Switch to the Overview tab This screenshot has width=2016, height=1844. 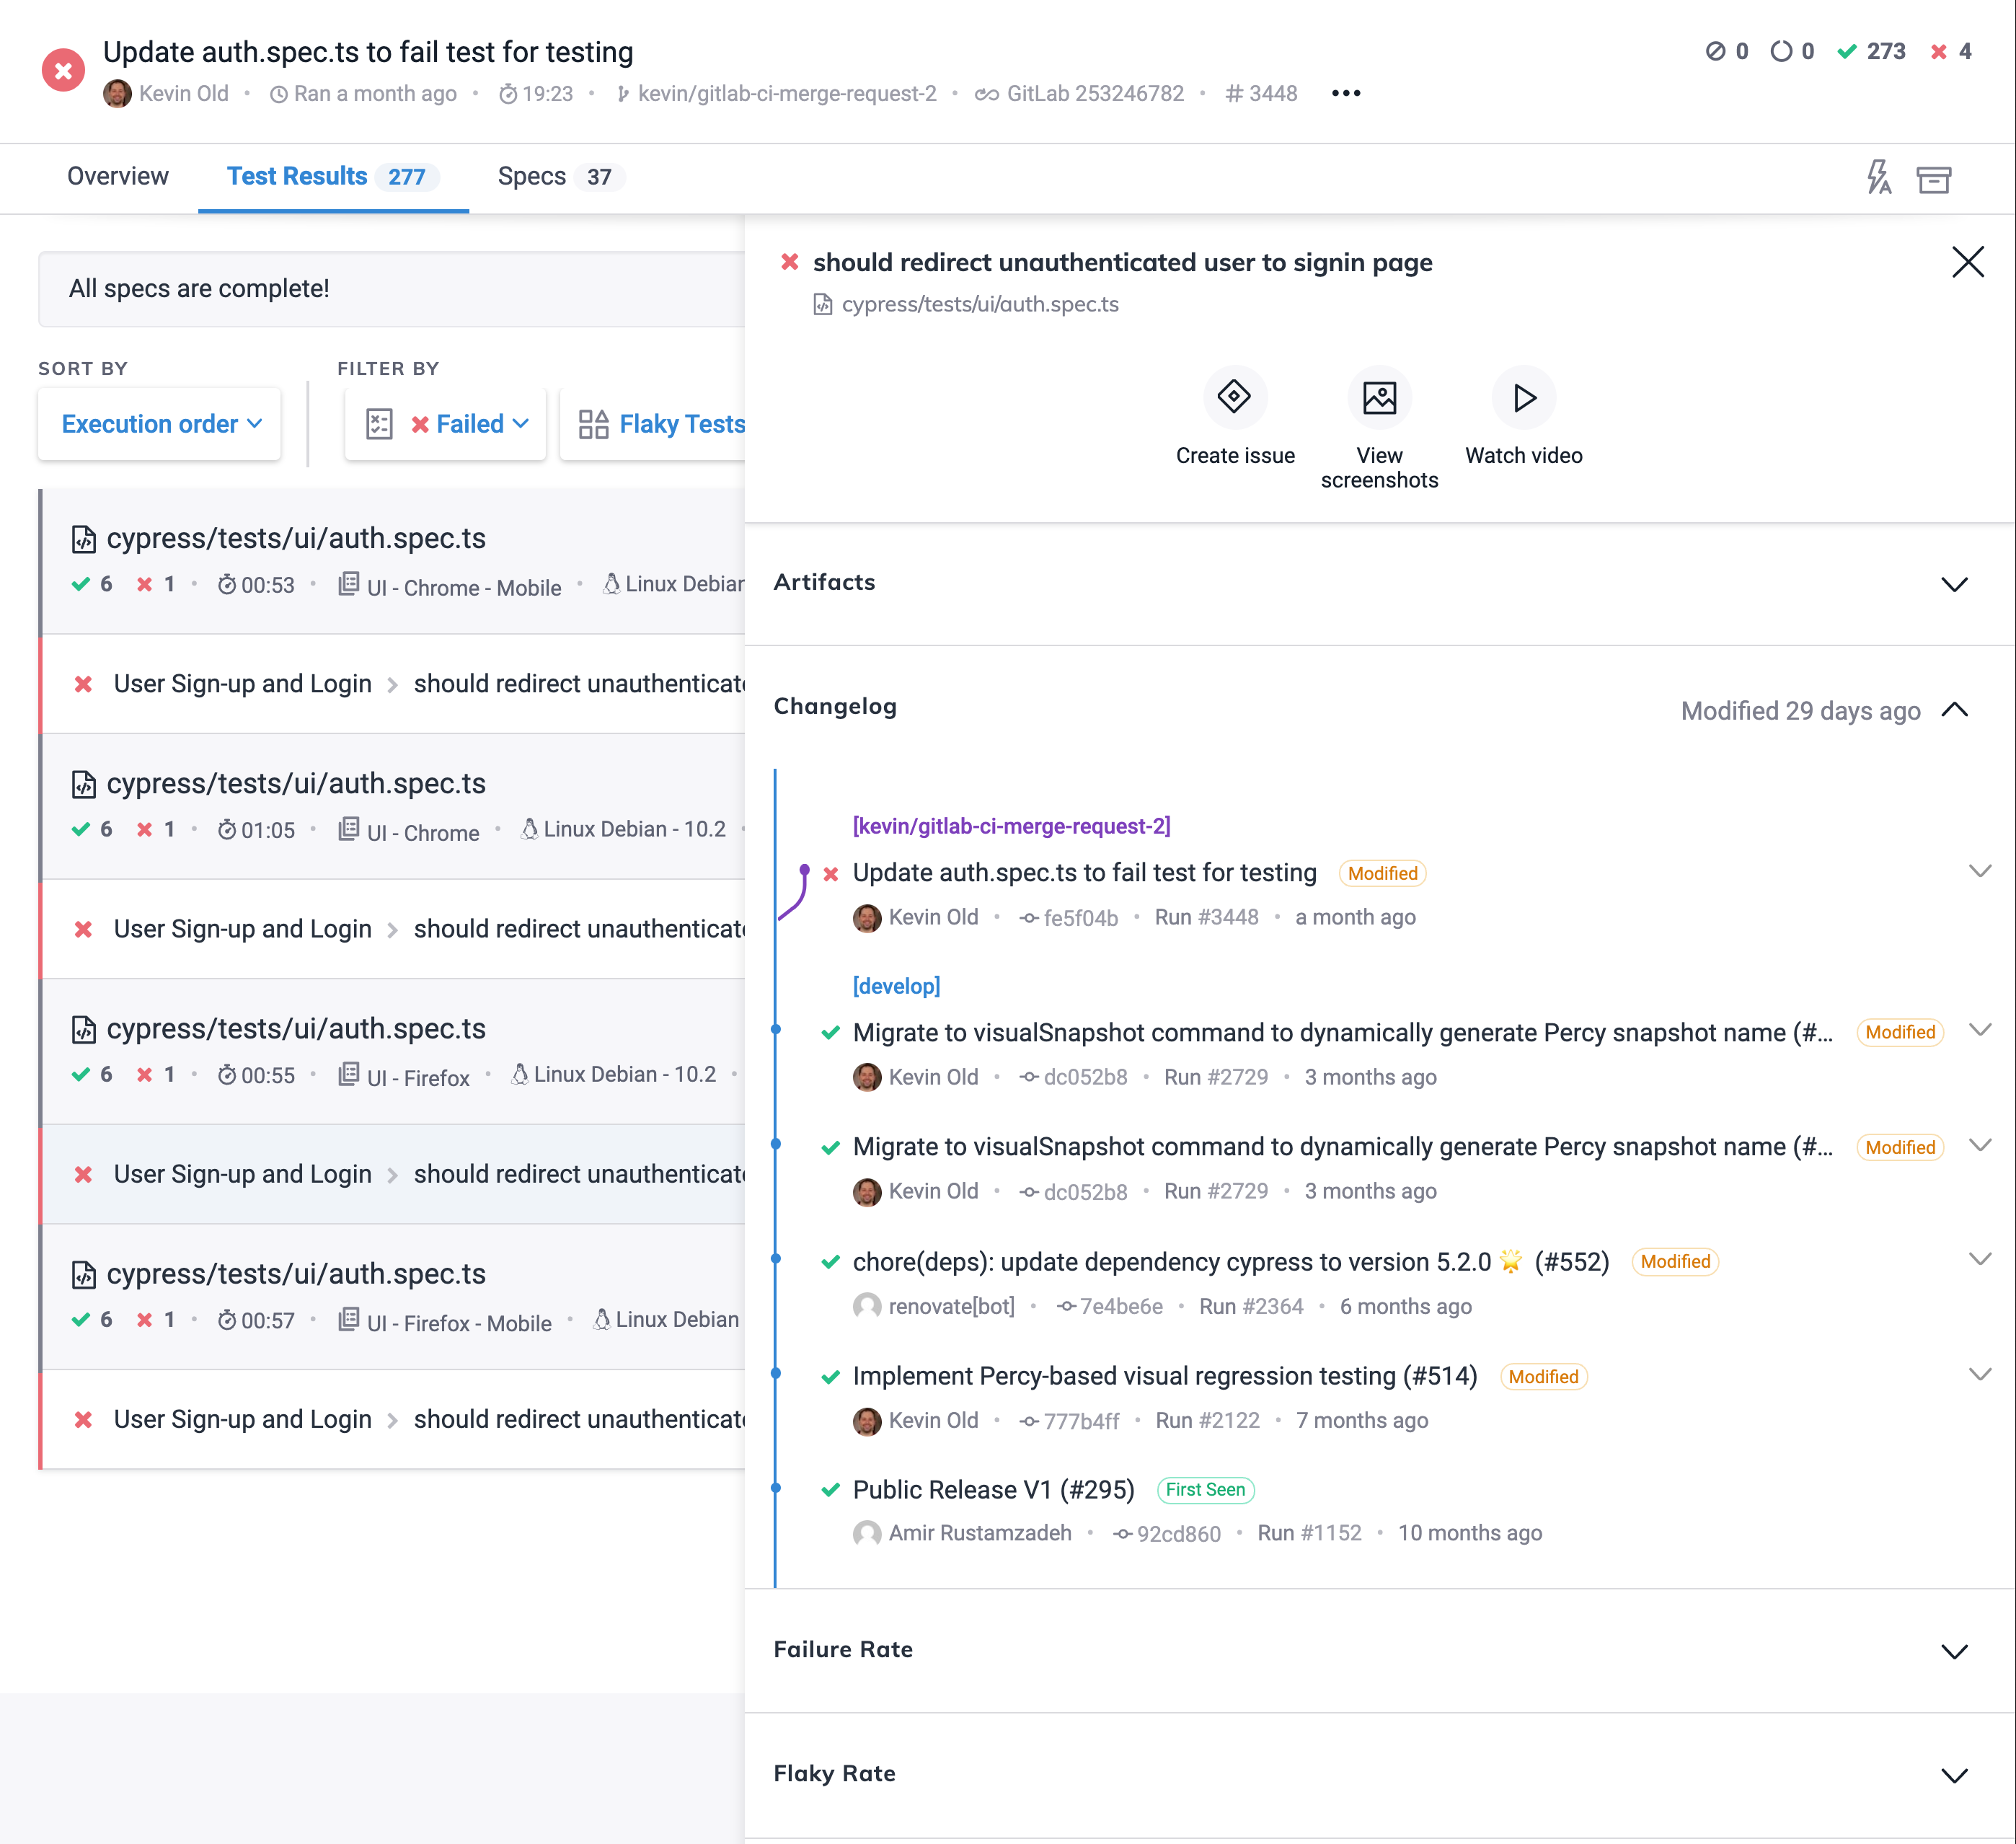point(118,176)
